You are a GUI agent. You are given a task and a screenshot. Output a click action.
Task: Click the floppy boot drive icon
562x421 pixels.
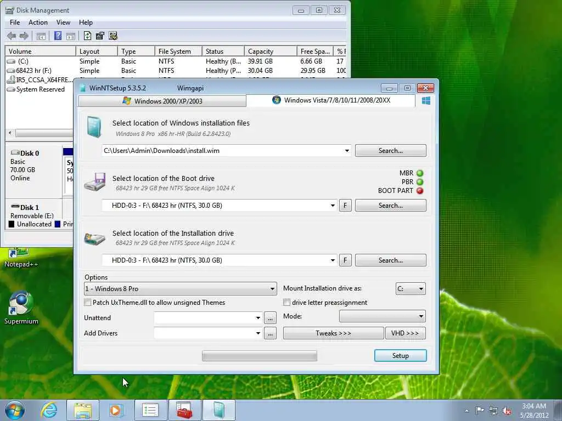point(95,182)
